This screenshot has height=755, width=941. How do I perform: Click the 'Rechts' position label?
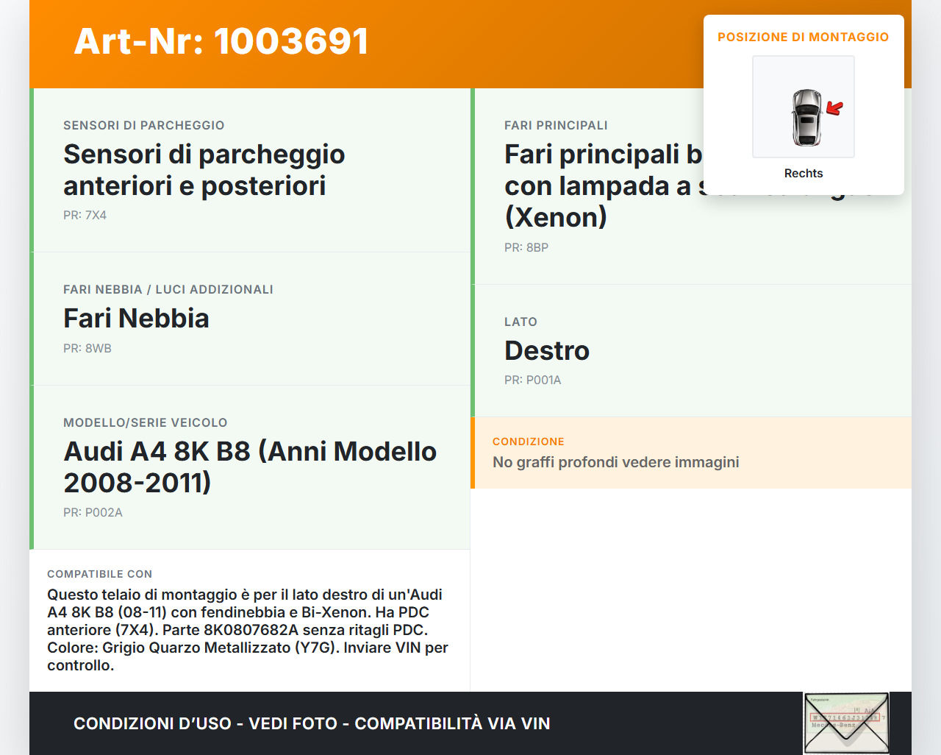(803, 173)
